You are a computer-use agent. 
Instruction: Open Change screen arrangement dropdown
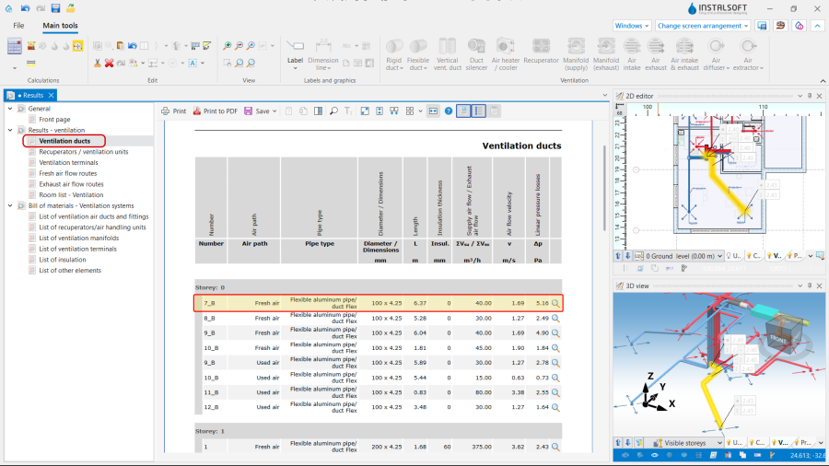pyautogui.click(x=703, y=26)
